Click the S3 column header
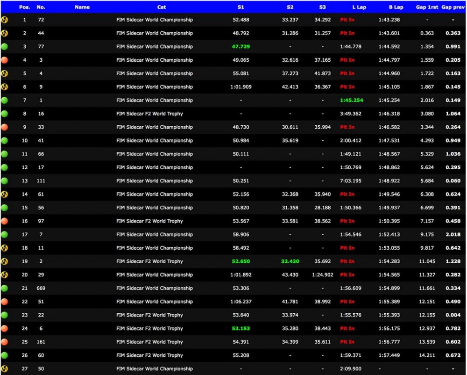Image resolution: width=467 pixels, height=375 pixels. (323, 7)
